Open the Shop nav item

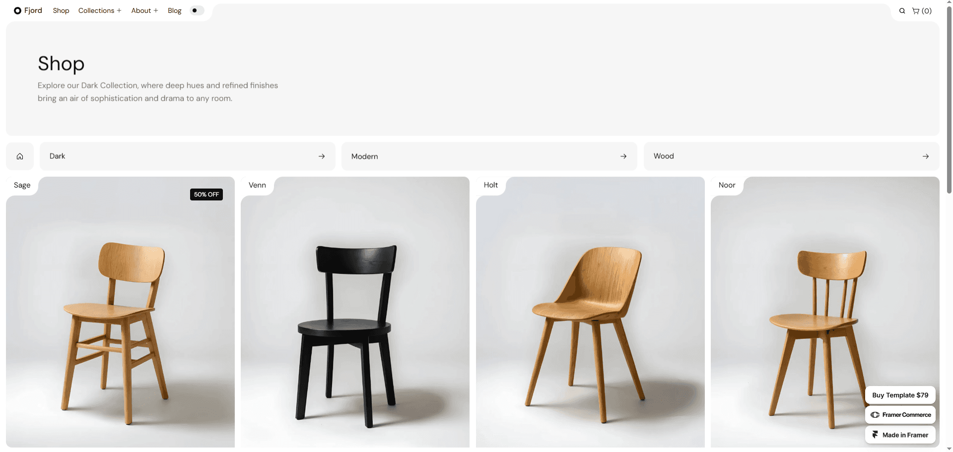click(x=61, y=10)
